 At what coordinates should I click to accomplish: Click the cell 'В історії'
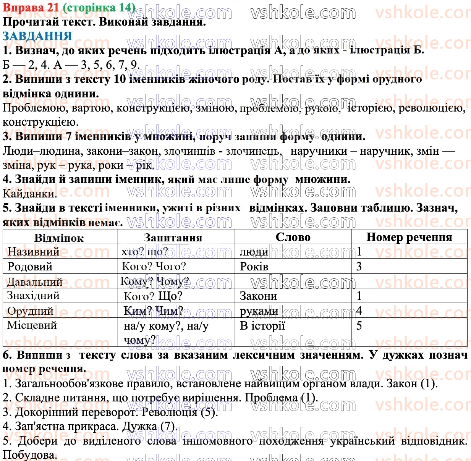click(262, 326)
